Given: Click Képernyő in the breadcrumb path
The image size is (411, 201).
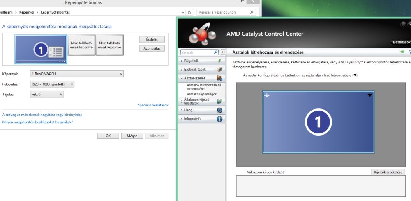Looking at the screenshot, I should click(28, 12).
